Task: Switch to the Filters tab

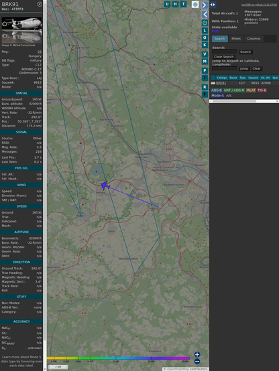Action: tap(236, 39)
